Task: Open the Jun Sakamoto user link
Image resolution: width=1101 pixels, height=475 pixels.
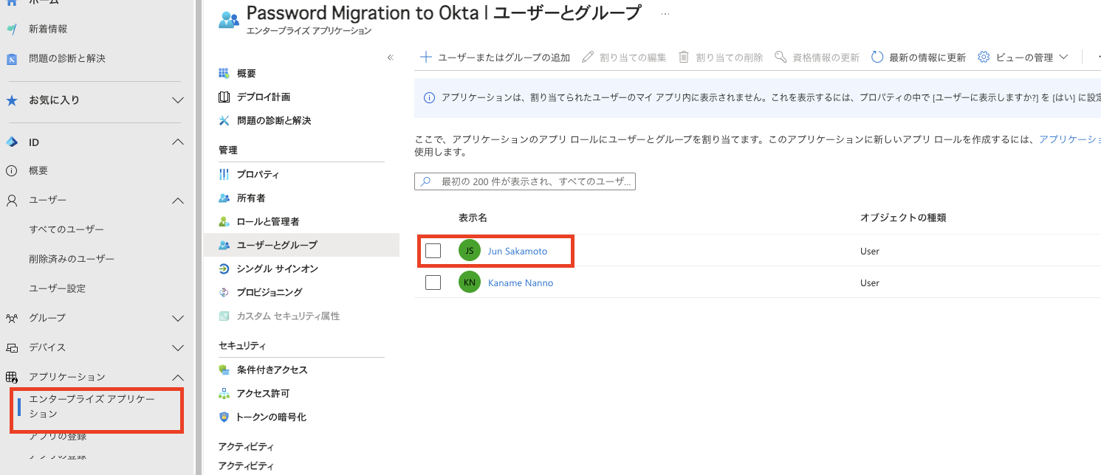Action: 518,251
